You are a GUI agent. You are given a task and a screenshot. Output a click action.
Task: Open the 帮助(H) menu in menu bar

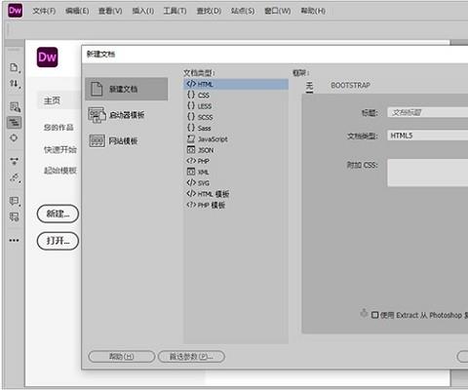coord(313,11)
